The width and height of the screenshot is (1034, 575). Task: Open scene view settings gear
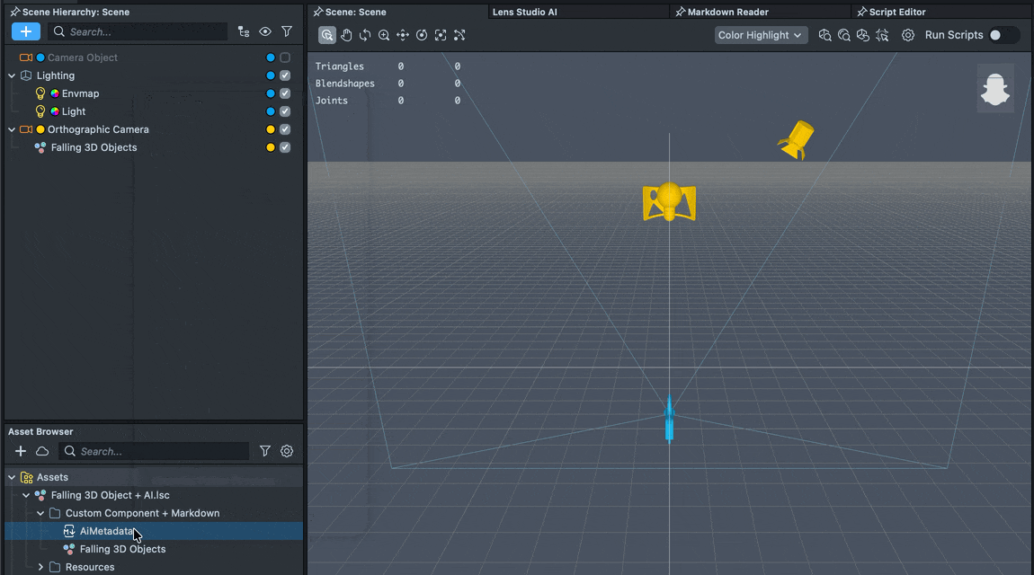pos(908,35)
